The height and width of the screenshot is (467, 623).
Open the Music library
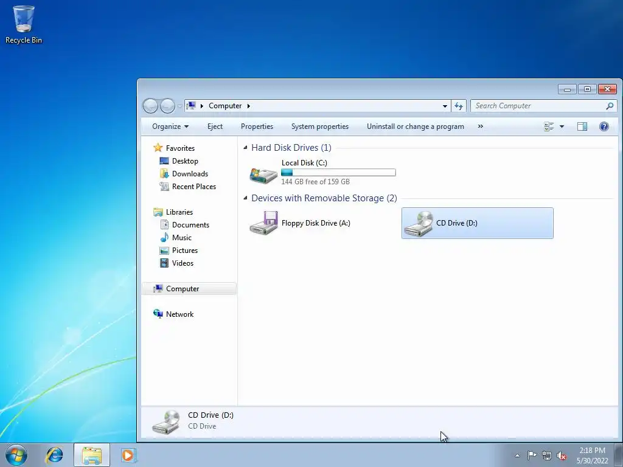coord(181,238)
